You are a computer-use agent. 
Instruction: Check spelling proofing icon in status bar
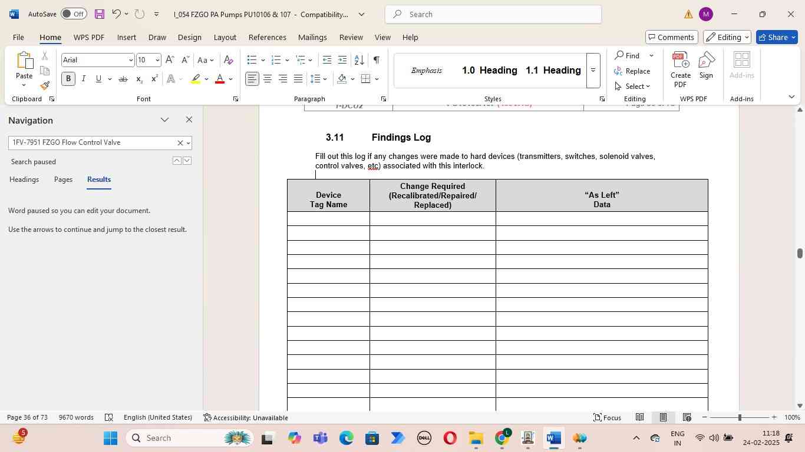click(x=109, y=417)
